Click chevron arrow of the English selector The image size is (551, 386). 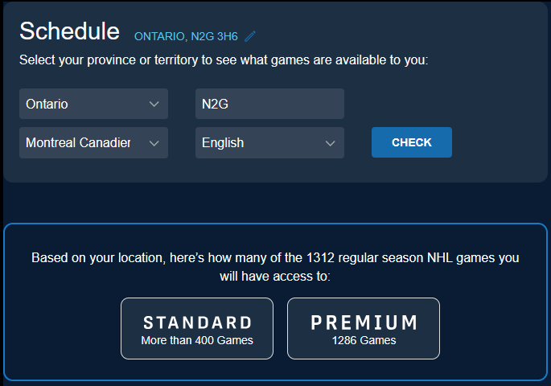pyautogui.click(x=330, y=143)
